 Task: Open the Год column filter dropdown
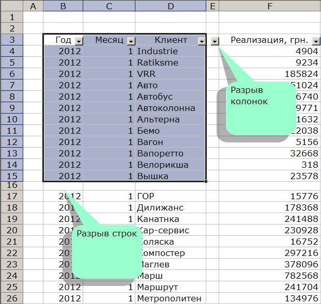pyautogui.click(x=79, y=41)
